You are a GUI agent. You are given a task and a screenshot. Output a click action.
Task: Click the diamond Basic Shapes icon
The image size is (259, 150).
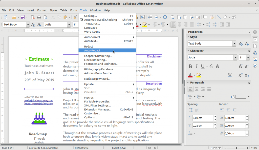[225, 17]
